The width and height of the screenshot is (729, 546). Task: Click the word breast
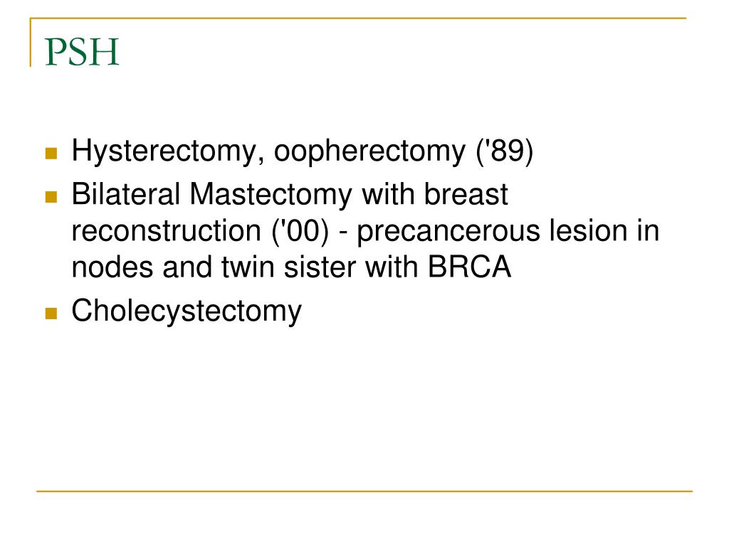click(466, 193)
